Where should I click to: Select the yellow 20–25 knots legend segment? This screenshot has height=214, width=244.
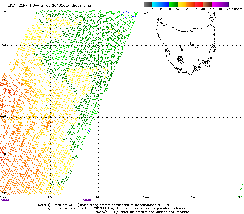[x=182, y=4]
